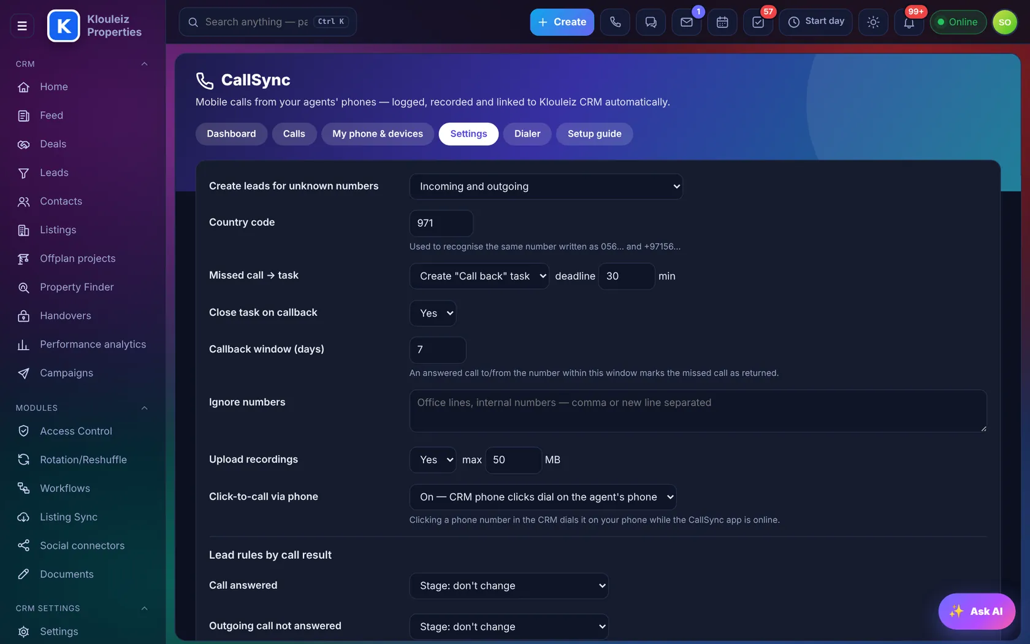Open the Dialer tab
Screen dimensions: 1030x644
527,134
